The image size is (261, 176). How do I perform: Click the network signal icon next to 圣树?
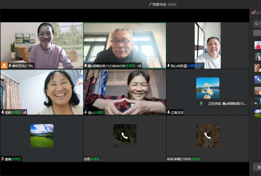tap(24, 112)
